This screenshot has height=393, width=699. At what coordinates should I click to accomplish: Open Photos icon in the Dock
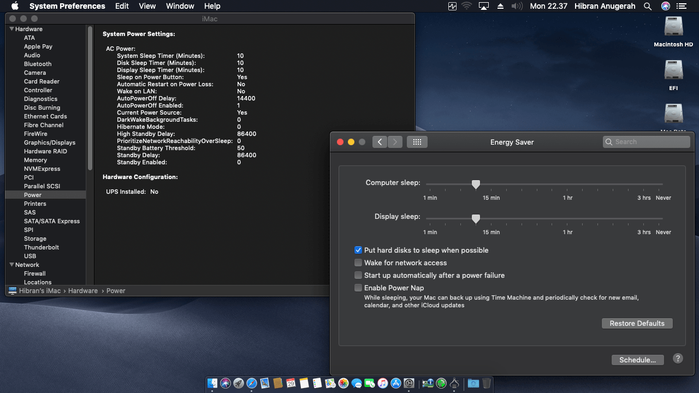pos(343,384)
